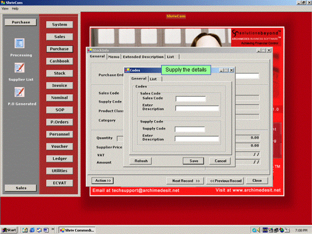The width and height of the screenshot is (312, 234).
Task: Open the P.O Generated icon
Action: pyautogui.click(x=20, y=92)
